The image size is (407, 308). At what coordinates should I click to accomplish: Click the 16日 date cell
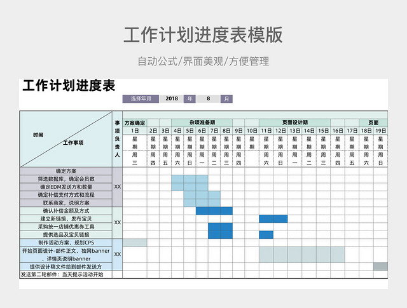pos(338,131)
